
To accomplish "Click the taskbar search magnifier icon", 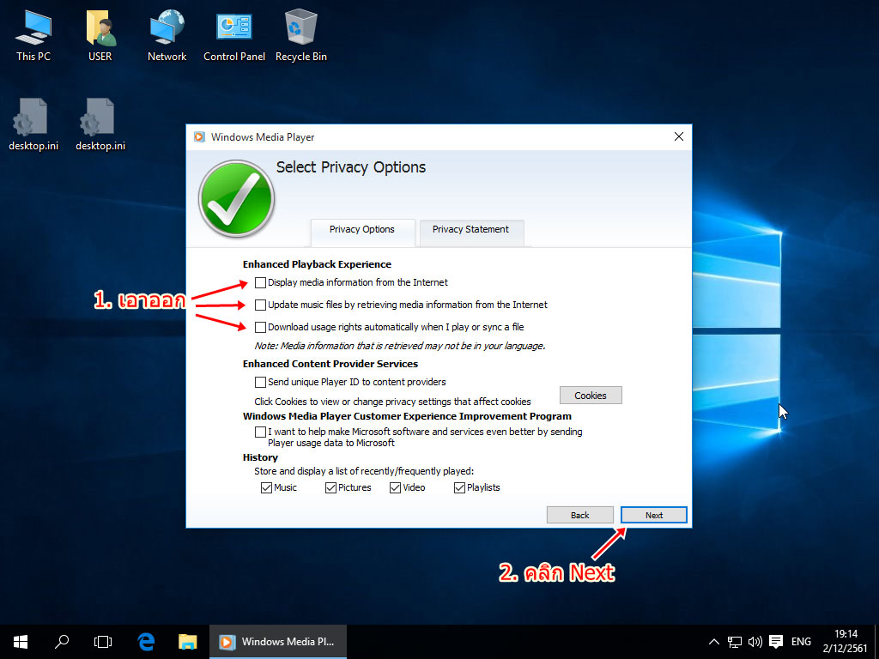I will (62, 641).
